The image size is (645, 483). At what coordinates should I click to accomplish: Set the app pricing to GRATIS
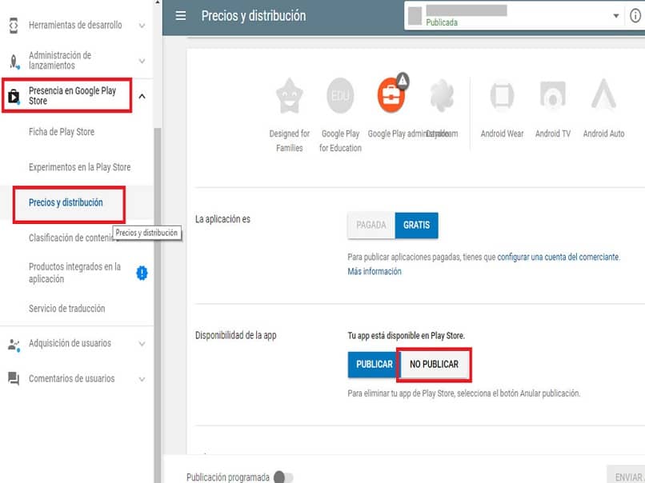tap(416, 225)
